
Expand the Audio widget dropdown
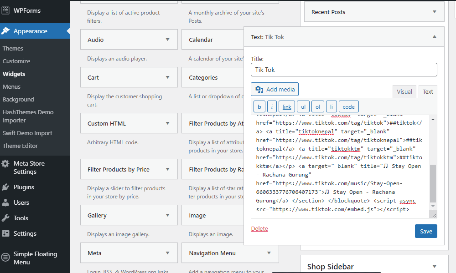pyautogui.click(x=167, y=40)
